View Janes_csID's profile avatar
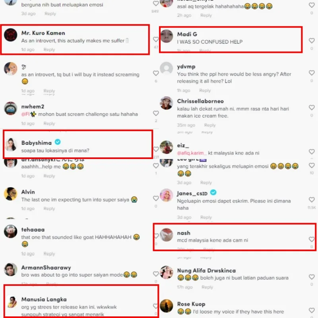Screen dimensions: 318x318 [166, 195]
